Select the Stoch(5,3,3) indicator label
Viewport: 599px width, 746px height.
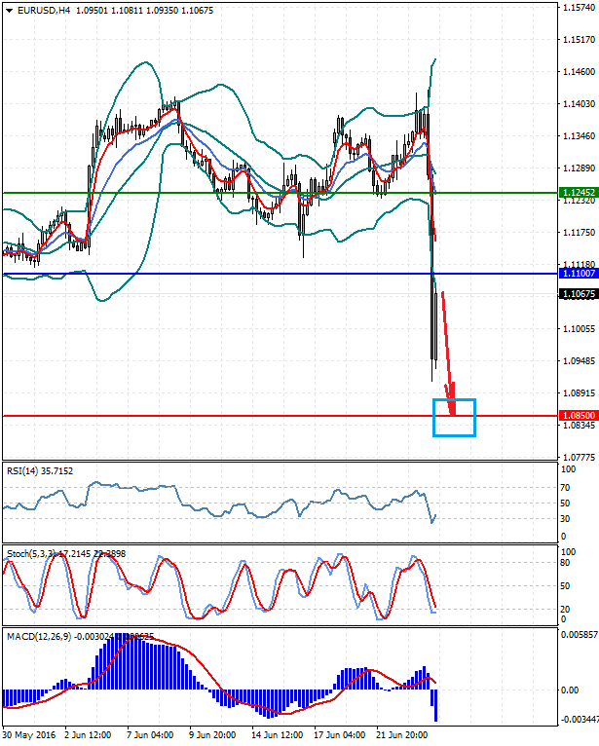(31, 554)
